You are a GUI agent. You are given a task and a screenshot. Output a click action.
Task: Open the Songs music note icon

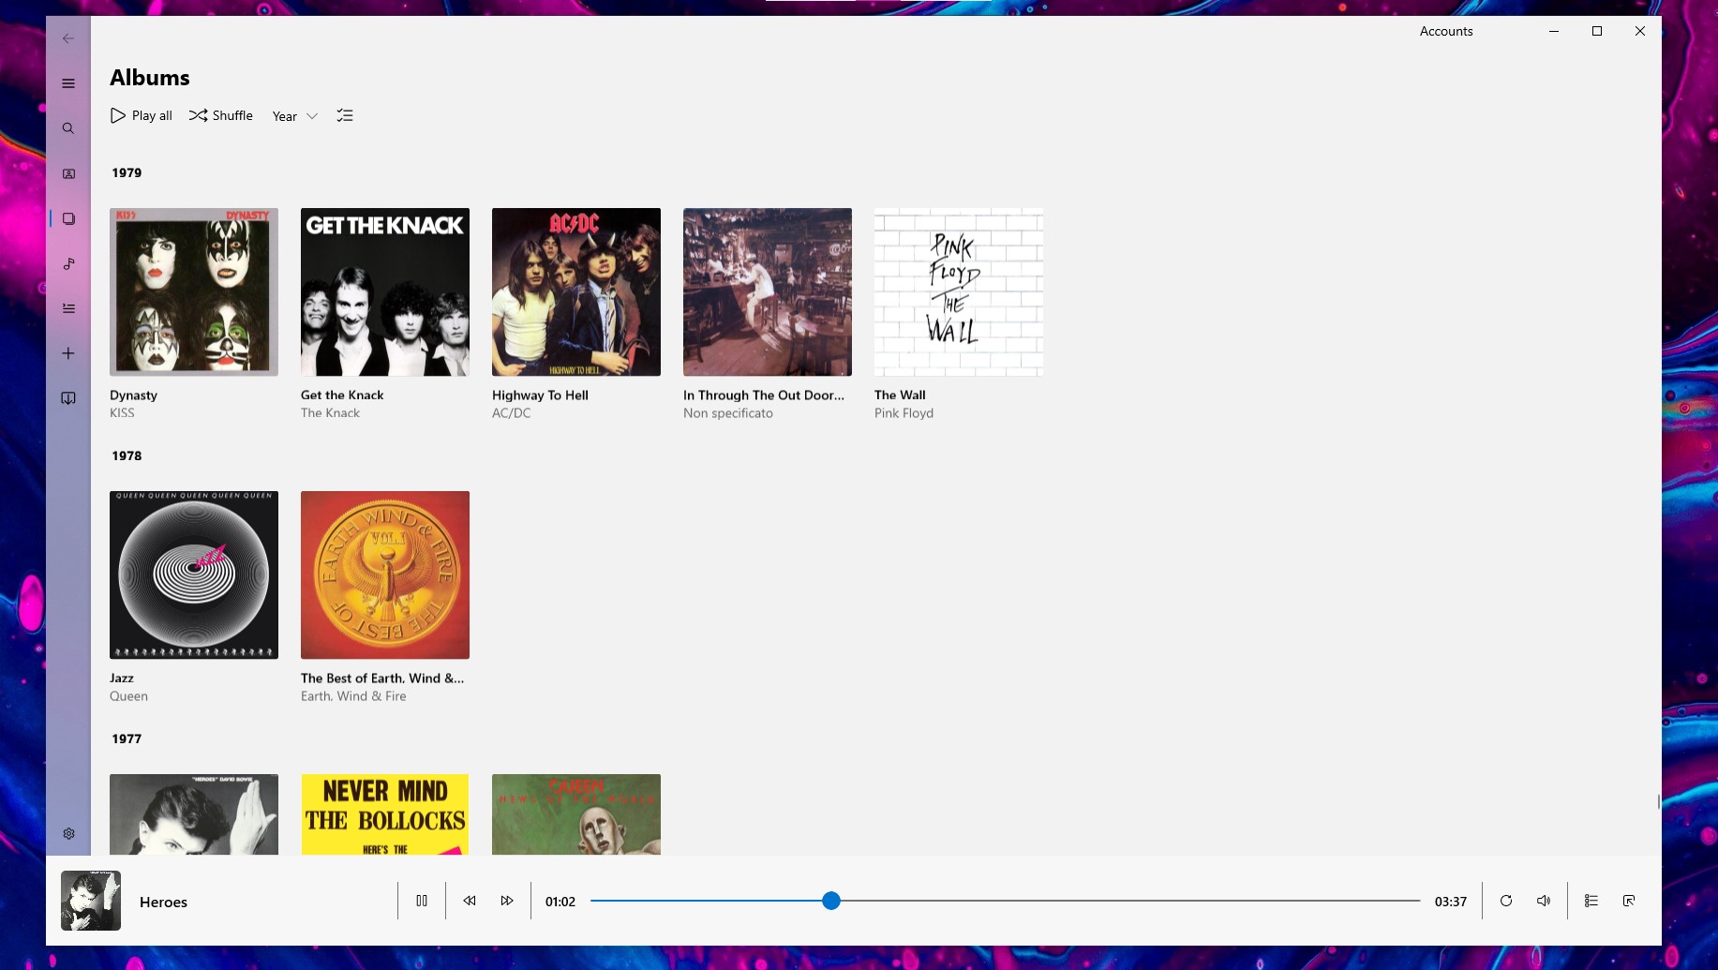coord(68,263)
